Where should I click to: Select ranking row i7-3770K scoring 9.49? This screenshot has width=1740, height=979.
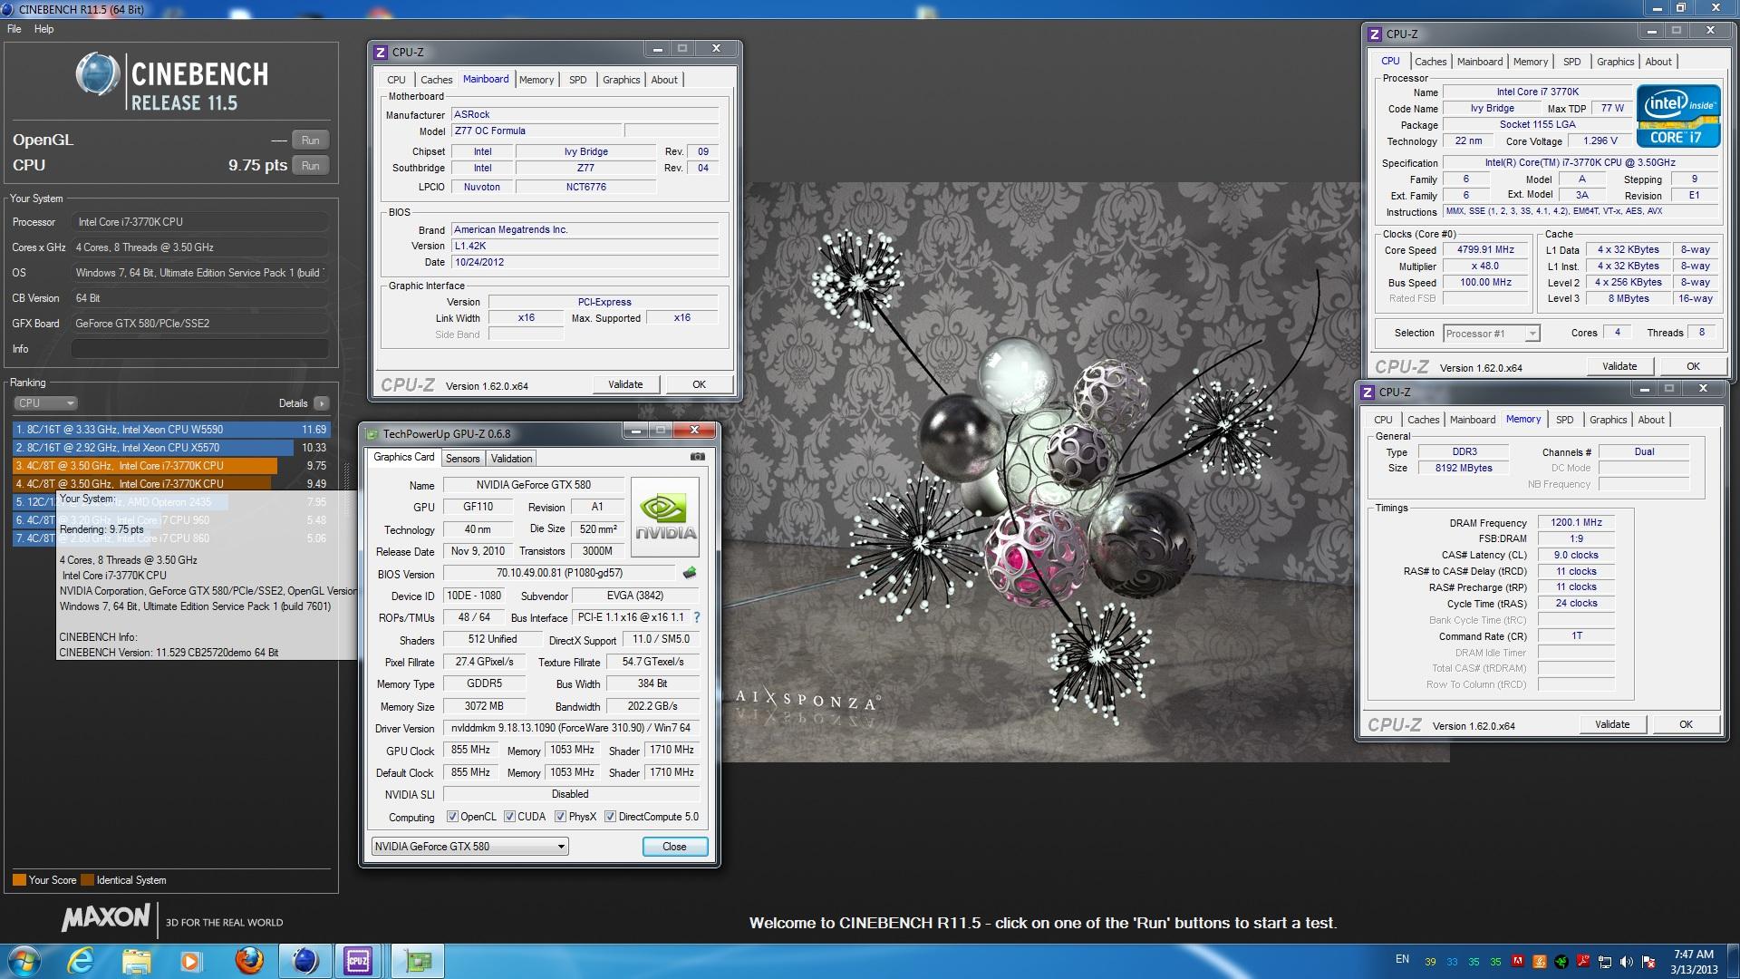[171, 484]
